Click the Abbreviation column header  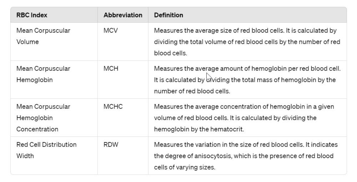[x=123, y=15]
